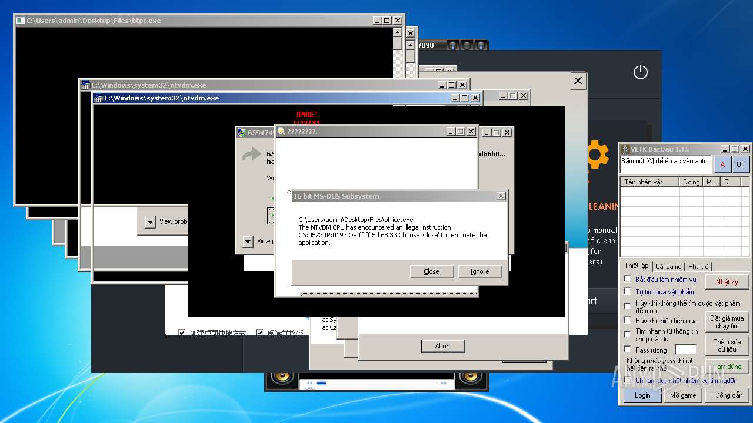Screen dimensions: 753x423
Task: Click Thêm xóa dữ liệu button
Action: click(727, 345)
